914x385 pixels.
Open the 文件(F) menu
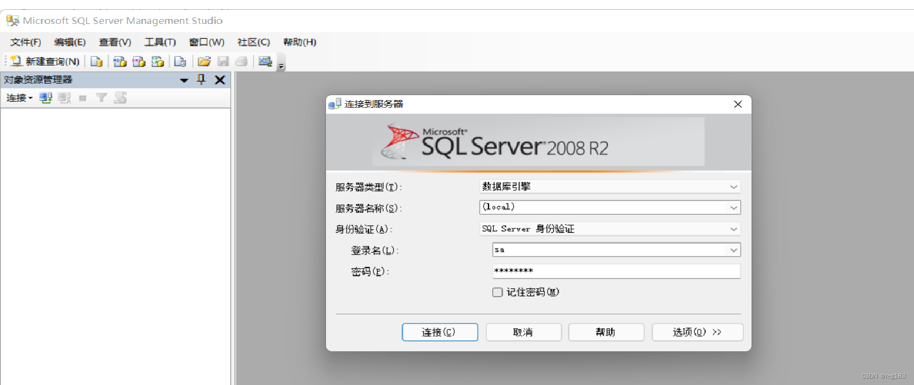point(26,42)
